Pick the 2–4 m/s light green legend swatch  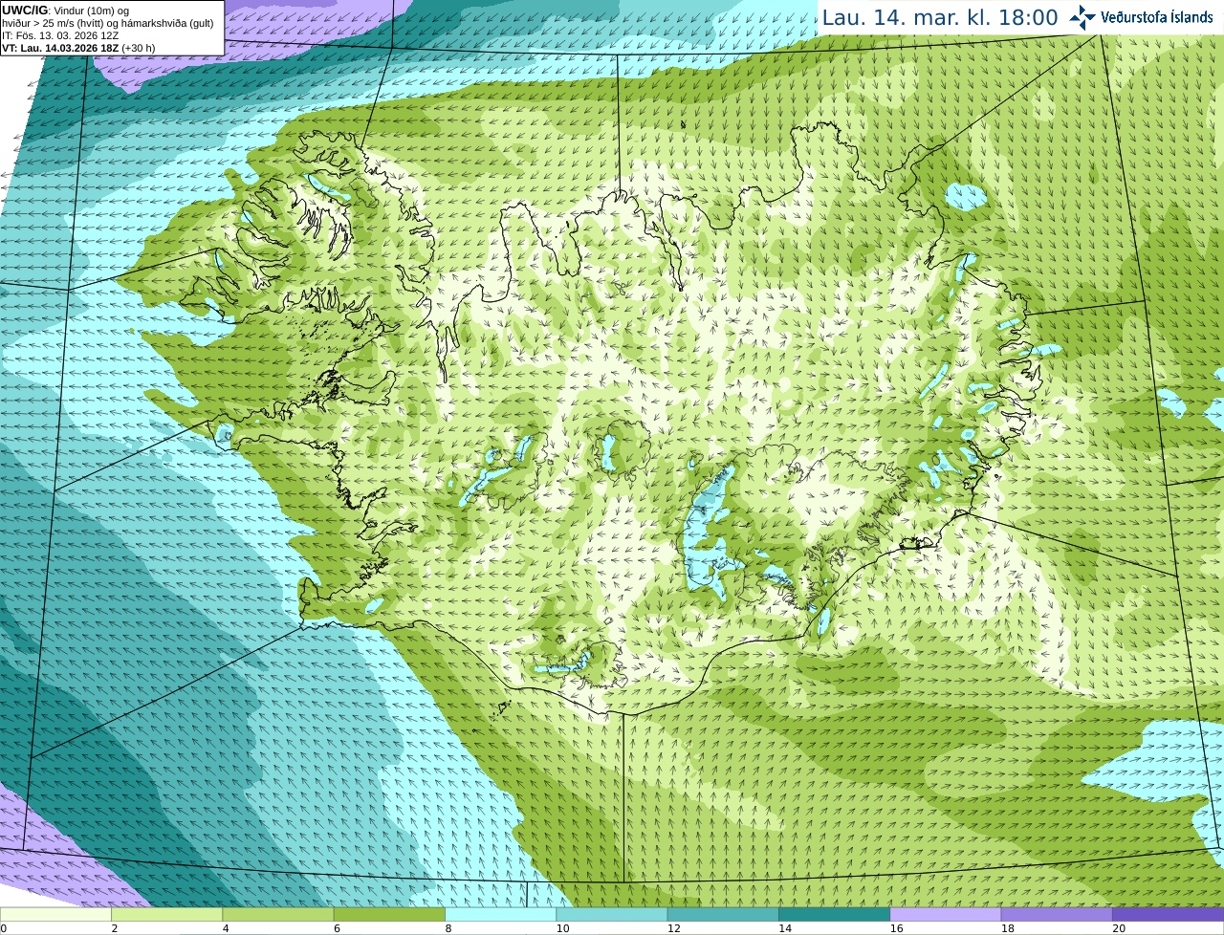[167, 914]
